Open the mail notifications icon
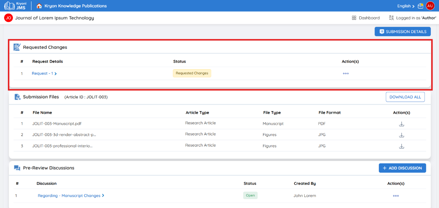 [421, 6]
